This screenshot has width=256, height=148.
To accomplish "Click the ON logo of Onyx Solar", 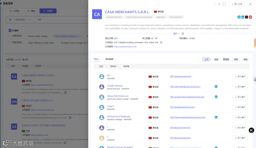I will [14, 102].
